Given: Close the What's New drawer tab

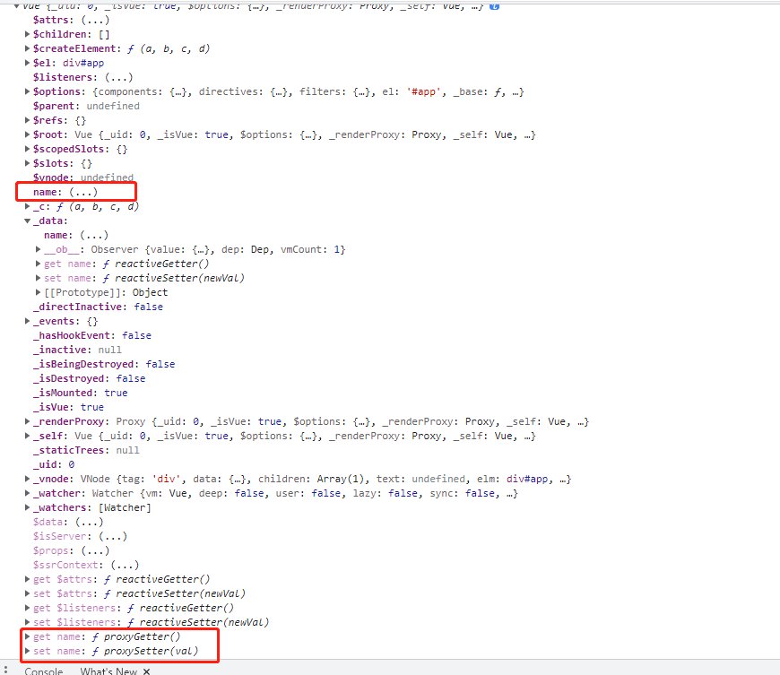Looking at the screenshot, I should point(146,671).
